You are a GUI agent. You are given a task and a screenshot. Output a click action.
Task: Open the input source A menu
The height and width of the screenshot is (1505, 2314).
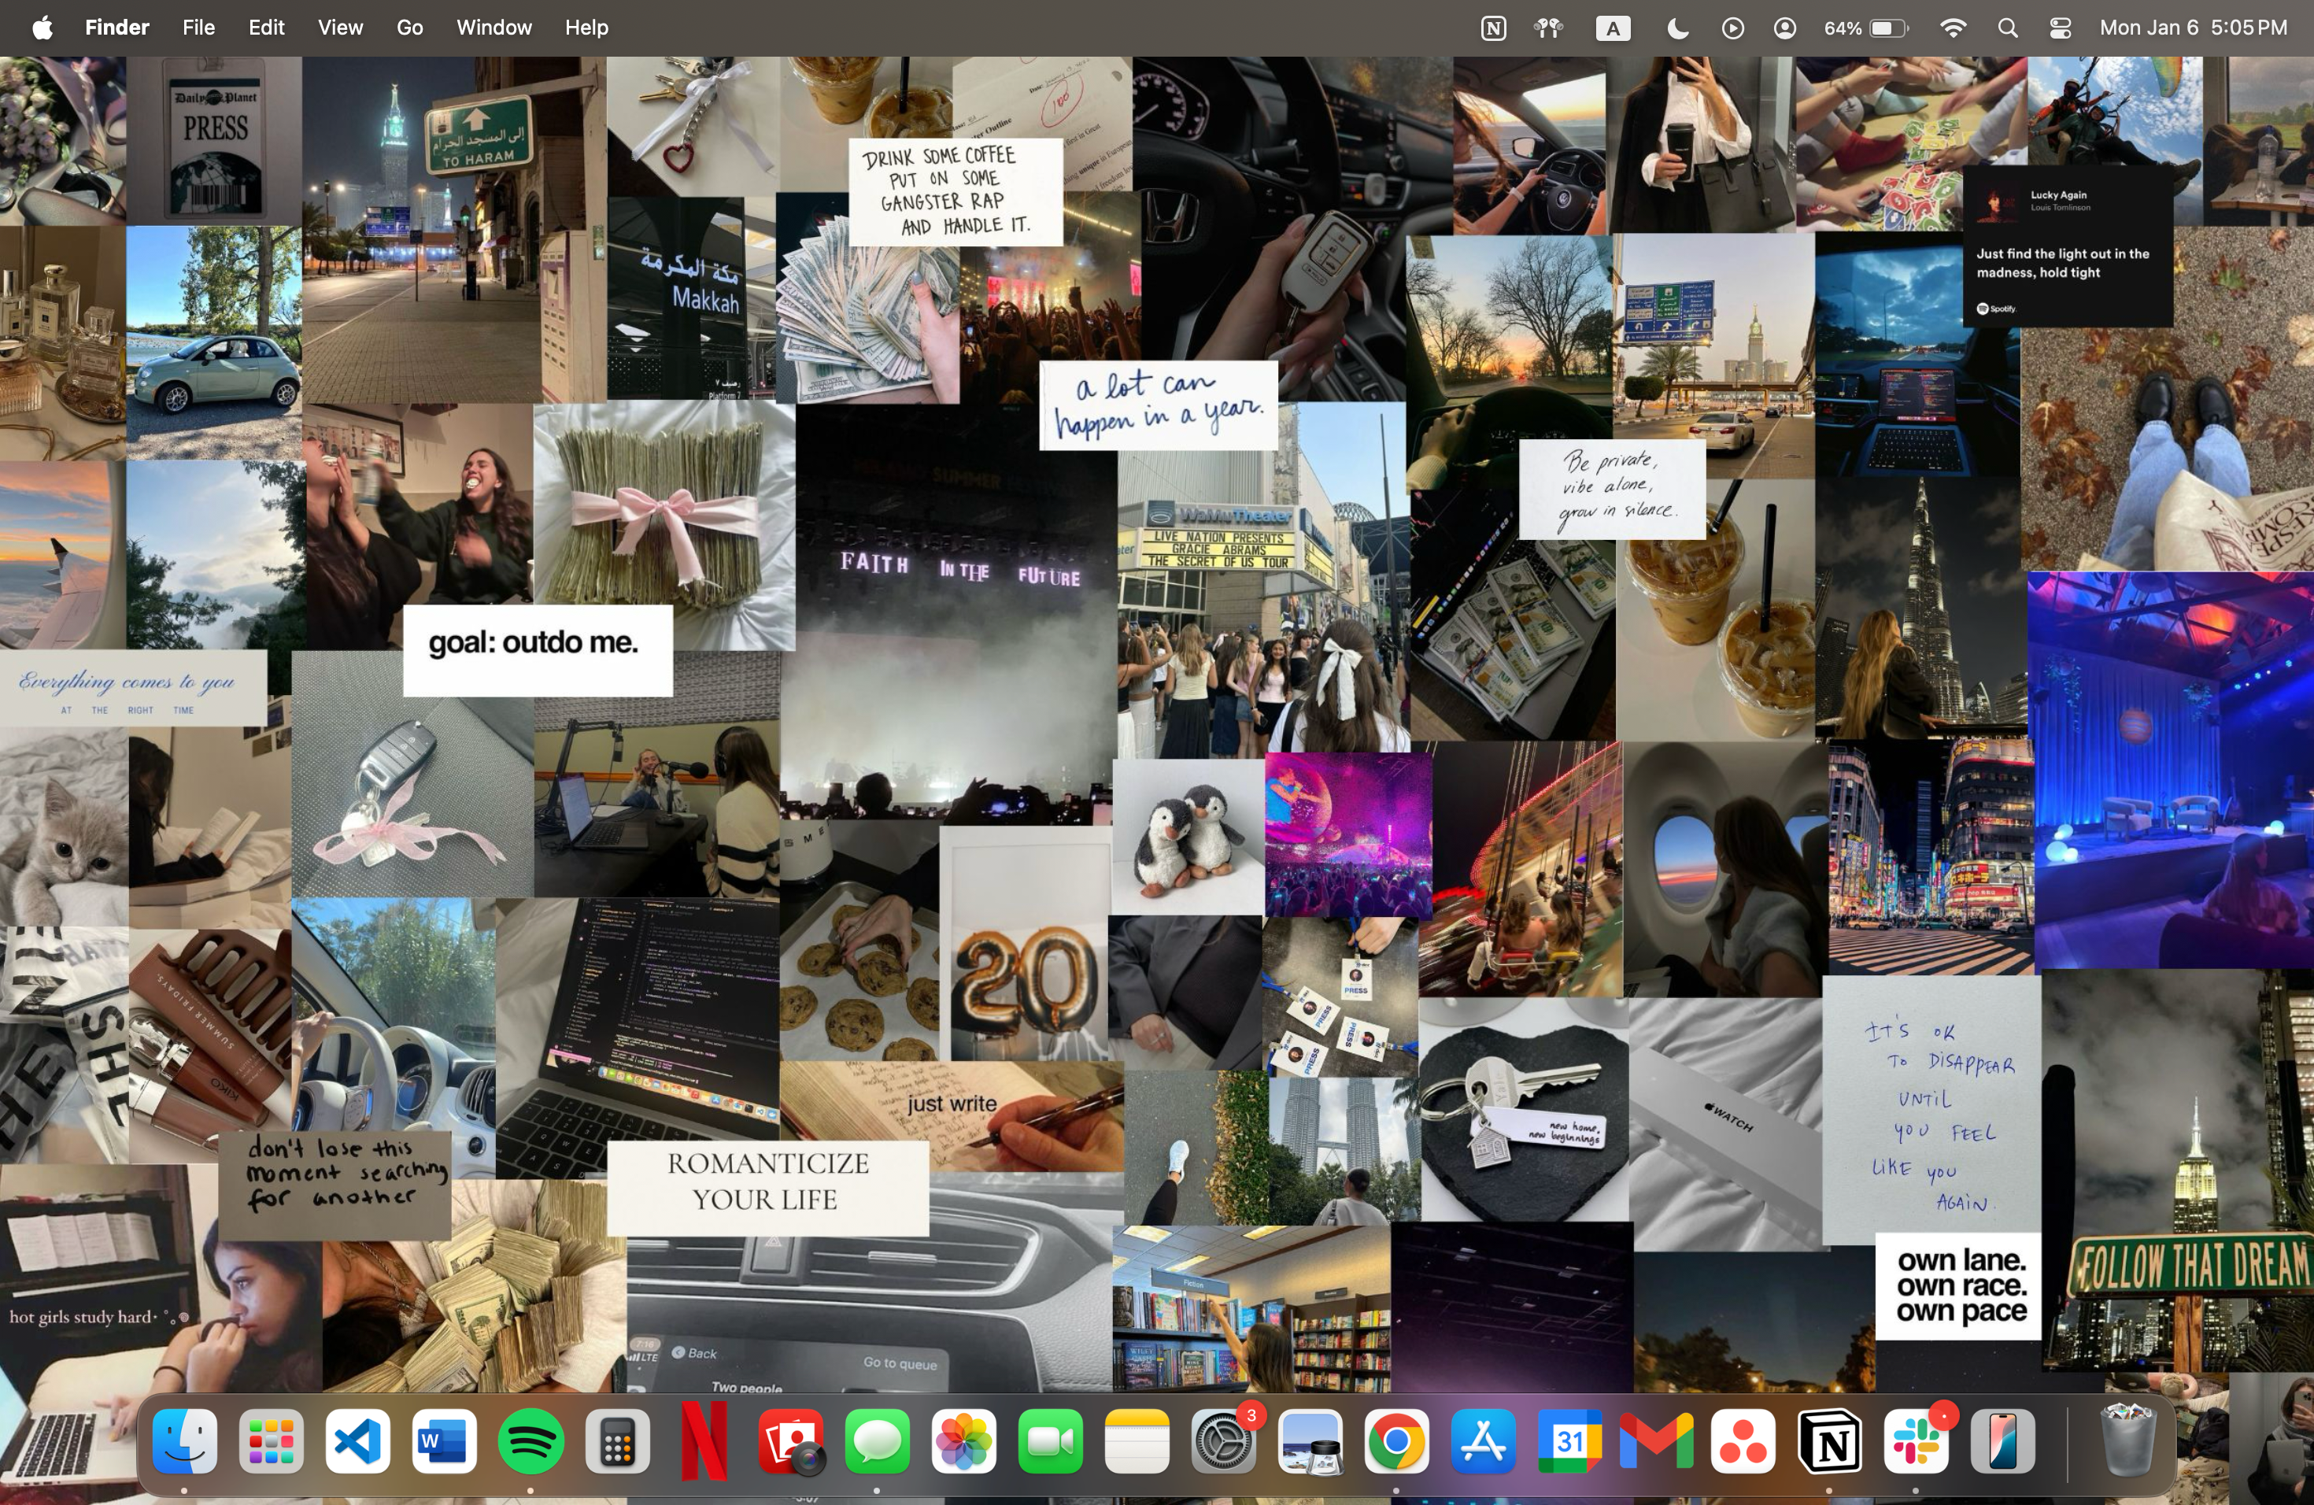1613,28
